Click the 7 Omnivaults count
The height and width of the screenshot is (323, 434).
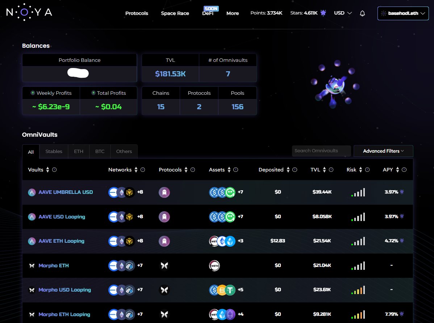tap(228, 74)
